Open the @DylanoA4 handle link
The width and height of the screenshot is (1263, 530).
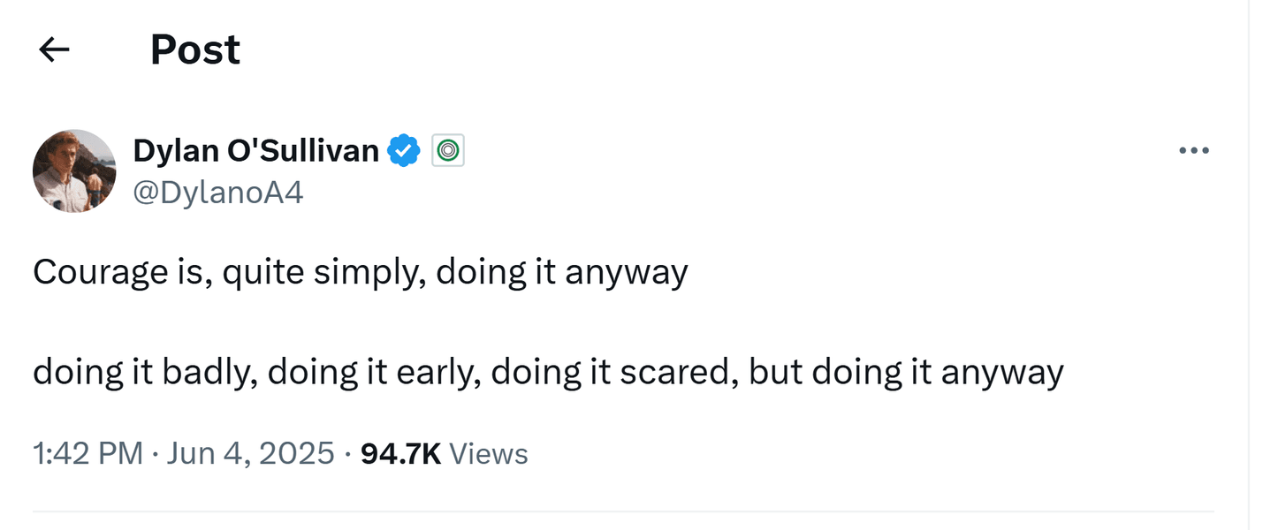pyautogui.click(x=217, y=192)
